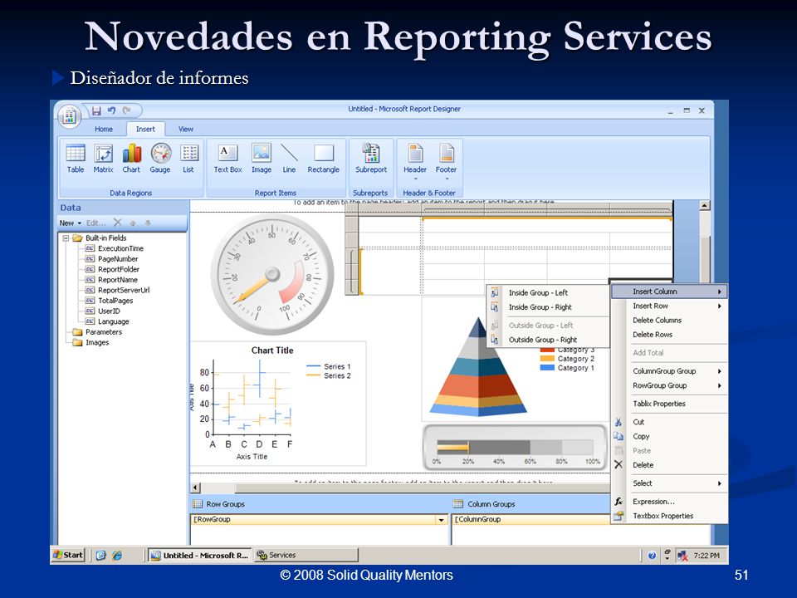Open Tablix Properties from context menu

click(x=669, y=404)
